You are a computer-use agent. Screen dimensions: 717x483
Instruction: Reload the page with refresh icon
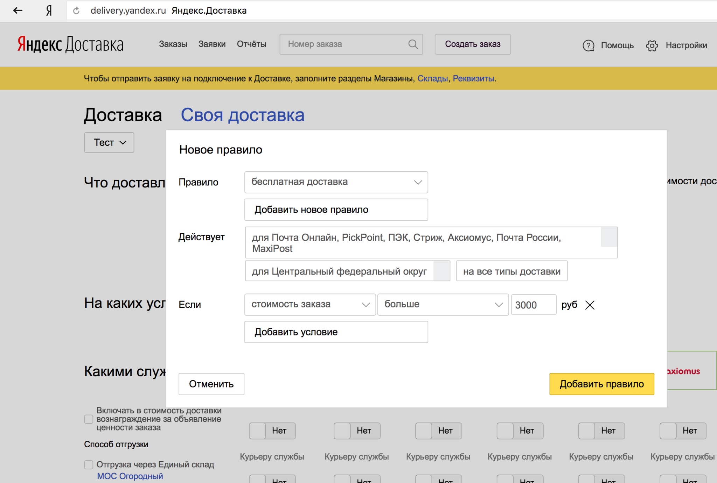coord(76,11)
